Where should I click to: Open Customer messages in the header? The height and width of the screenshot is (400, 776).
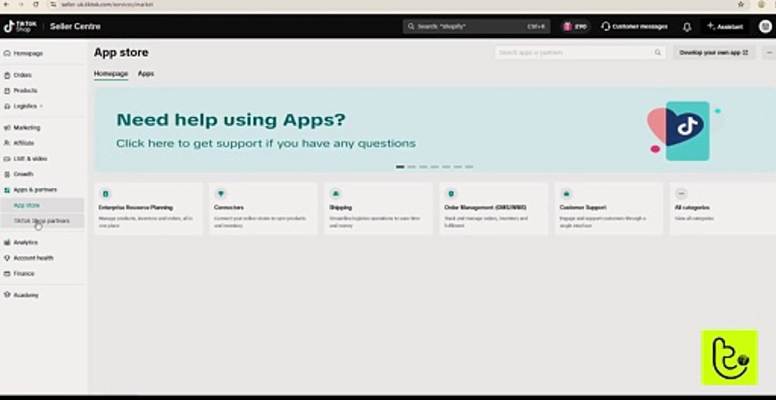634,26
